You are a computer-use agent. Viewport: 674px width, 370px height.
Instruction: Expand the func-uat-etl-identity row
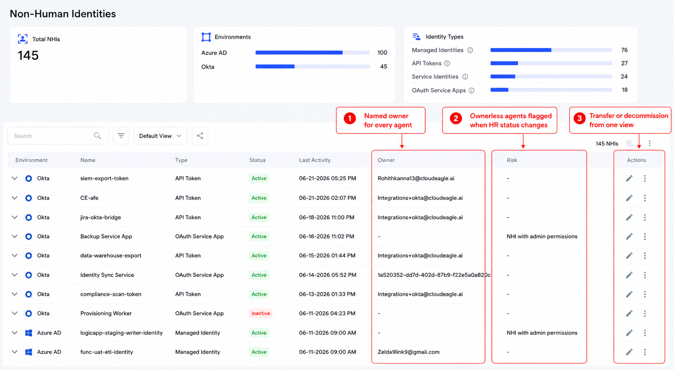[15, 352]
